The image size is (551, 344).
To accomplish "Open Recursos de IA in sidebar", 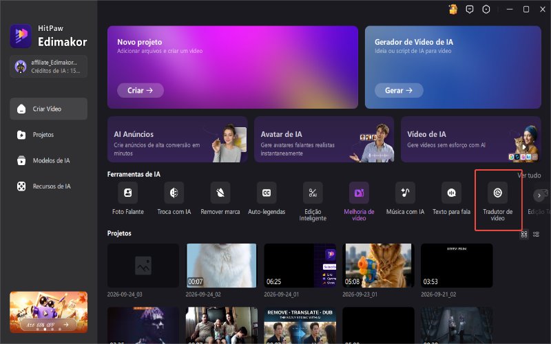I will [48, 186].
